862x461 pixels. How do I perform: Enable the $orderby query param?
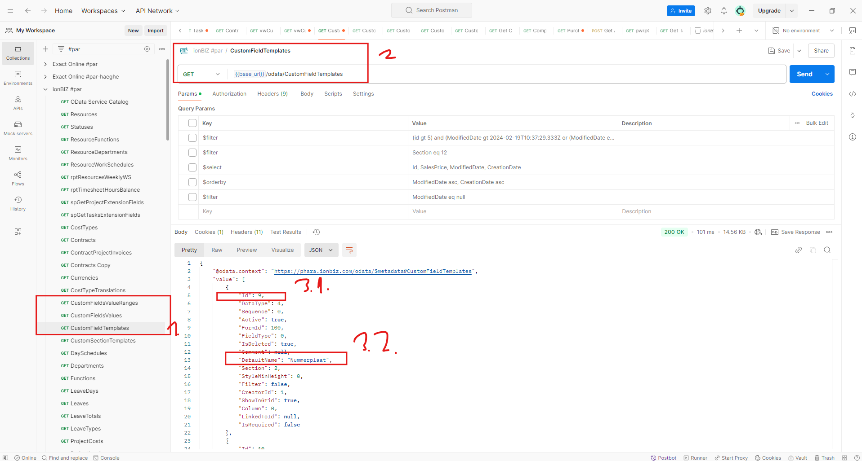[x=192, y=182]
